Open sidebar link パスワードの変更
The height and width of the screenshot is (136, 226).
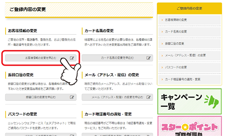(190, 67)
